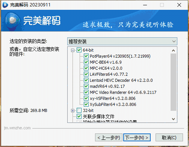This screenshot has width=189, height=147.
Task: Click the 所需空间: 269.8 MB text
Action: [x=29, y=110]
